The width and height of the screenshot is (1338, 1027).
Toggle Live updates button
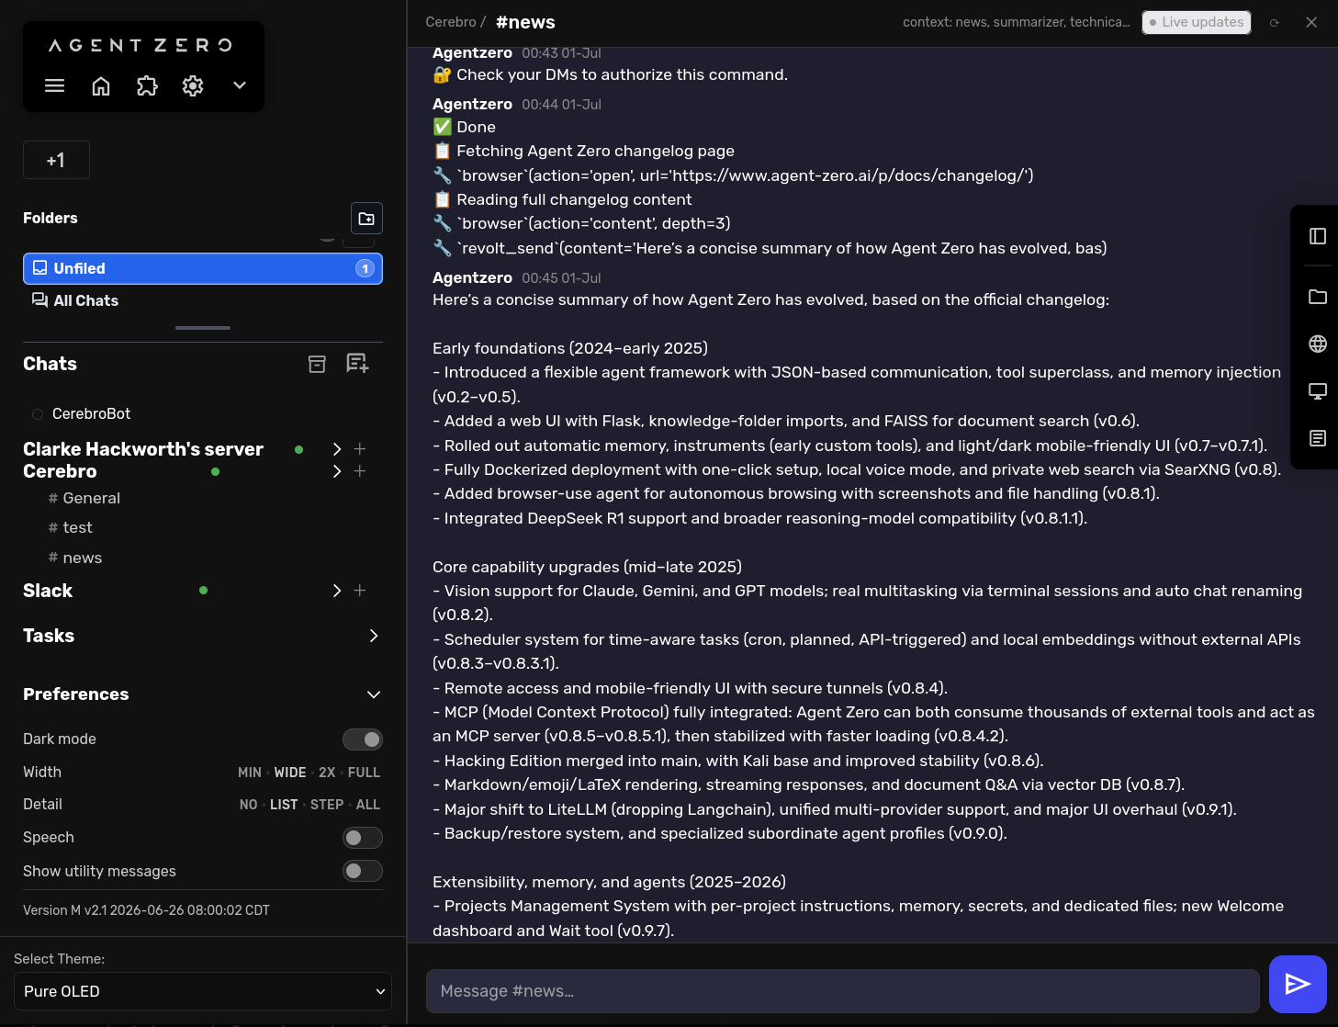tap(1197, 22)
